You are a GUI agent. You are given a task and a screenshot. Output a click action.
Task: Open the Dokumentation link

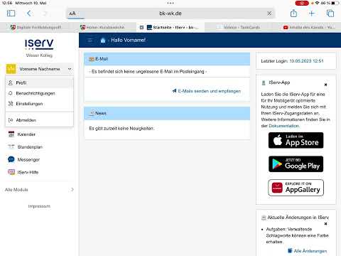[283, 126]
